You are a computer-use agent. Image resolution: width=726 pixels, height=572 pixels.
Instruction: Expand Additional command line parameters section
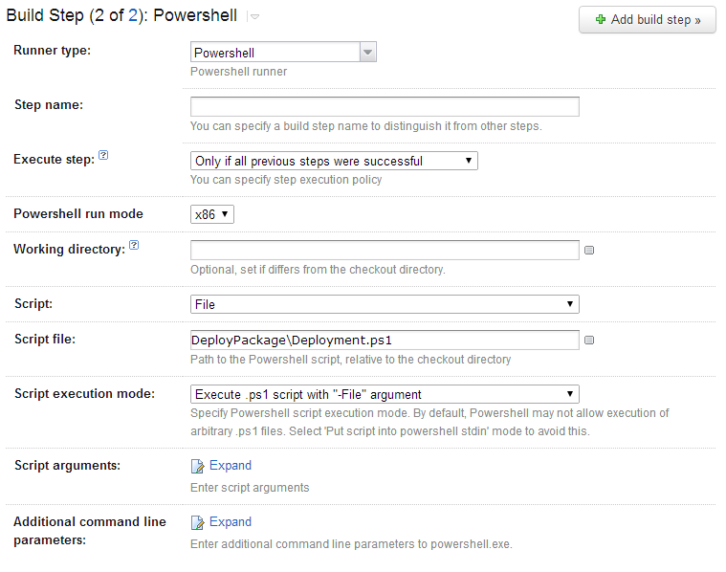(x=231, y=522)
